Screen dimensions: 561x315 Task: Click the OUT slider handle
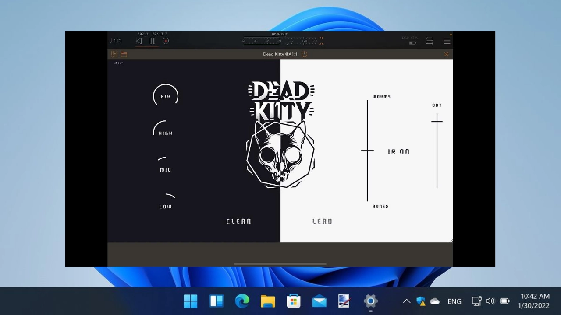(437, 121)
